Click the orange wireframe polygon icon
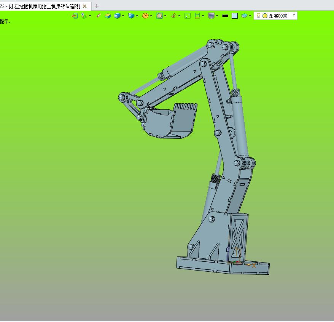This screenshot has height=322, width=334. [x=145, y=16]
